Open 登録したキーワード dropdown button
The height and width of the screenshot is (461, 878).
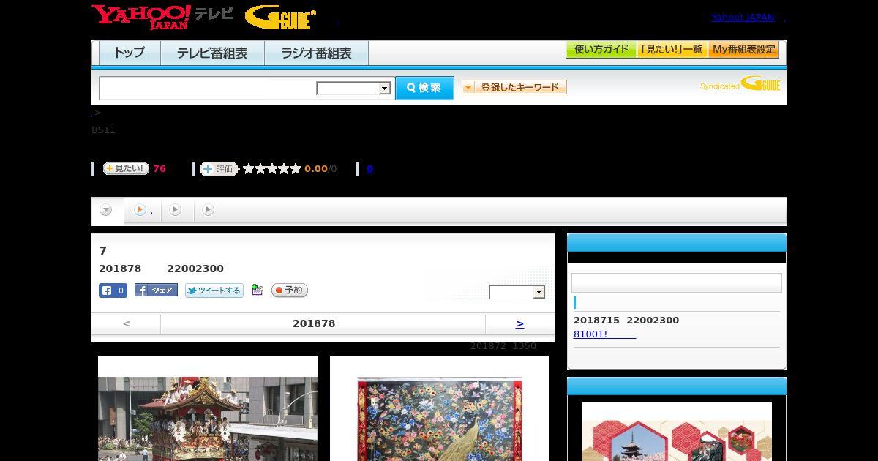pyautogui.click(x=514, y=87)
